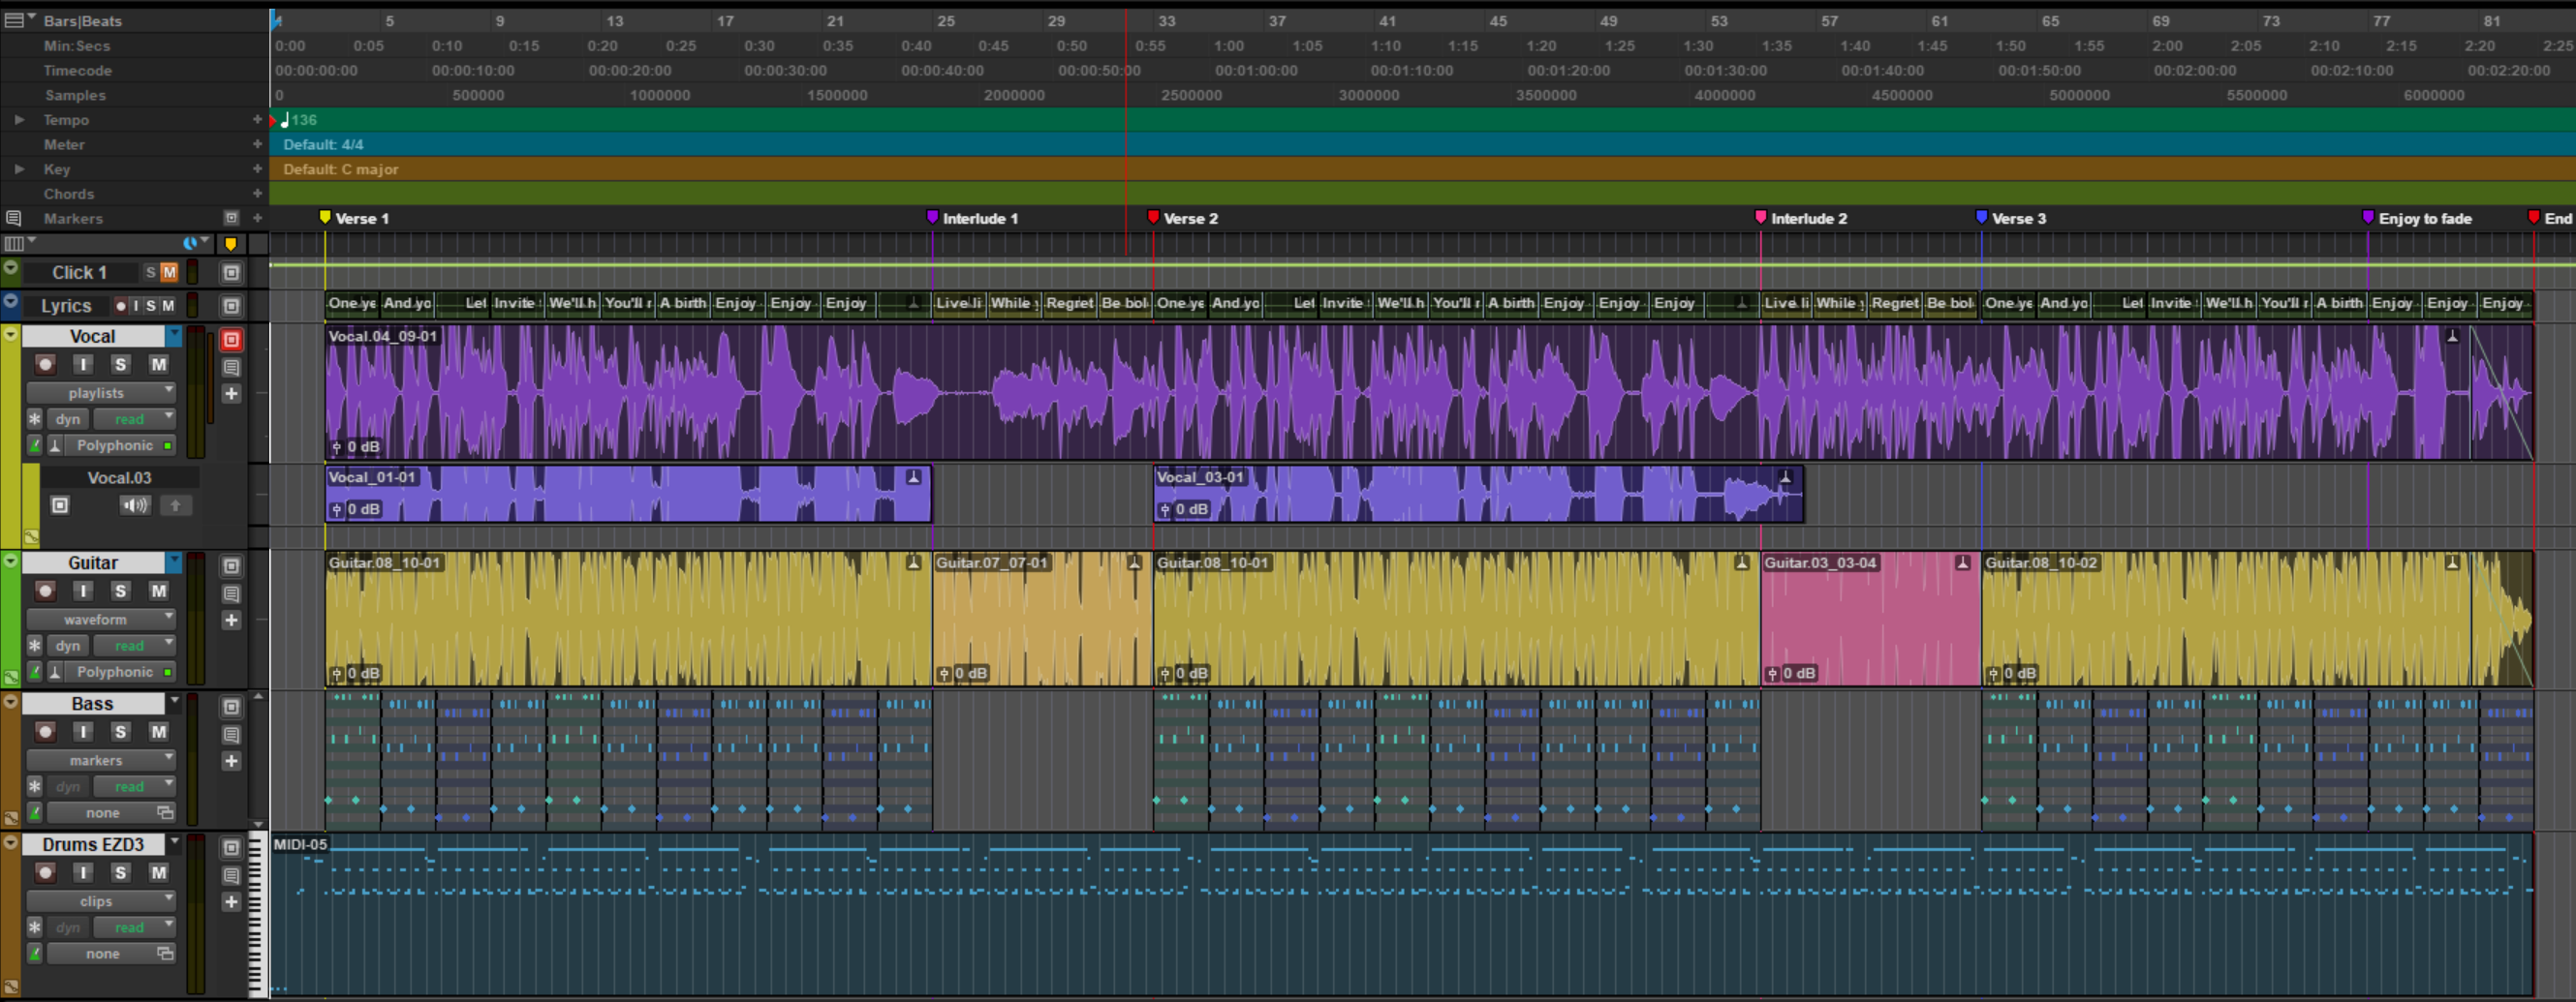Select the Bars|Beats ruler

point(82,21)
